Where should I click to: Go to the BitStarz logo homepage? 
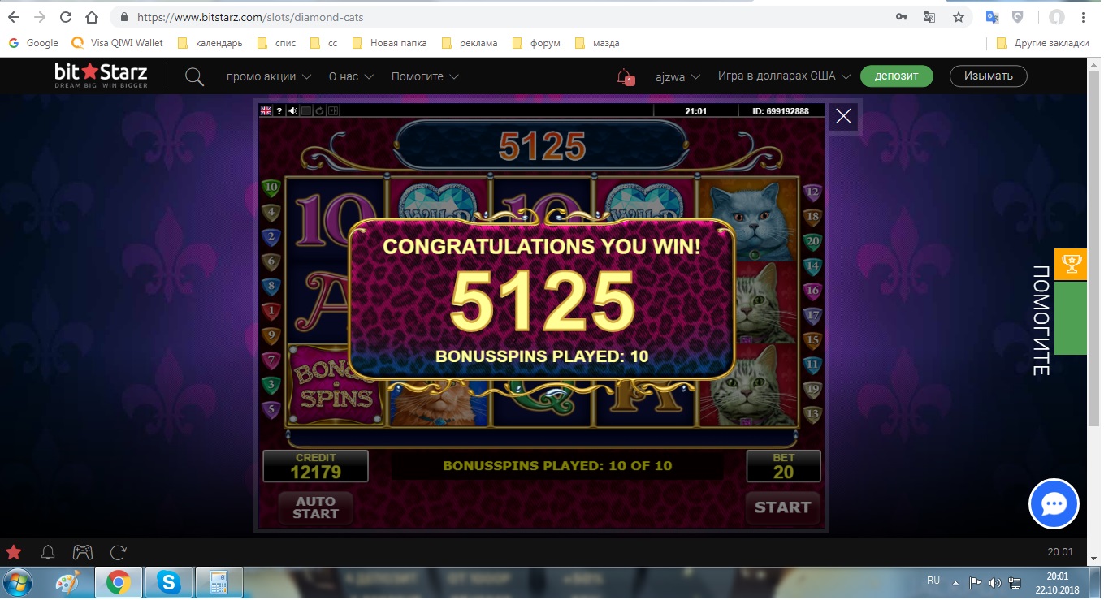(x=101, y=76)
